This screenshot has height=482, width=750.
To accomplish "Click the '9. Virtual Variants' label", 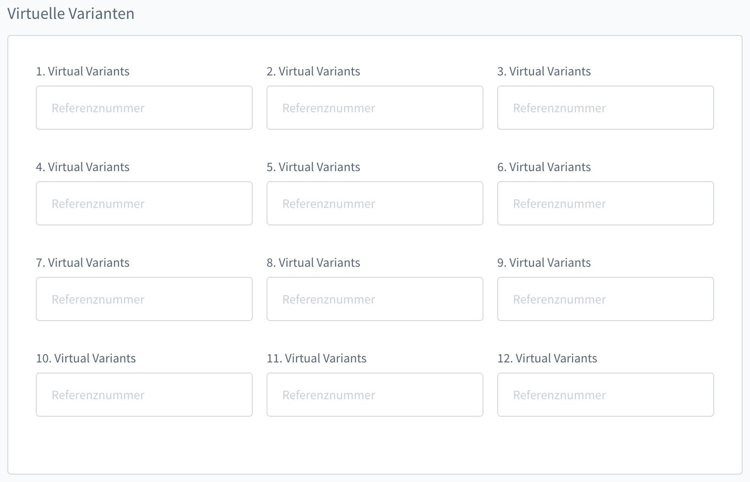I will coord(544,263).
